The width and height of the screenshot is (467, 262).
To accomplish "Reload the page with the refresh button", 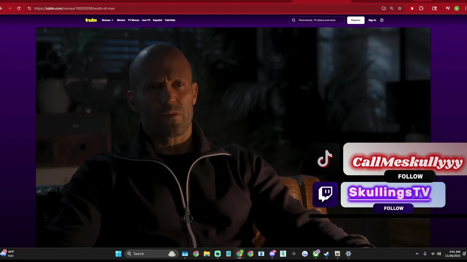I will point(19,8).
